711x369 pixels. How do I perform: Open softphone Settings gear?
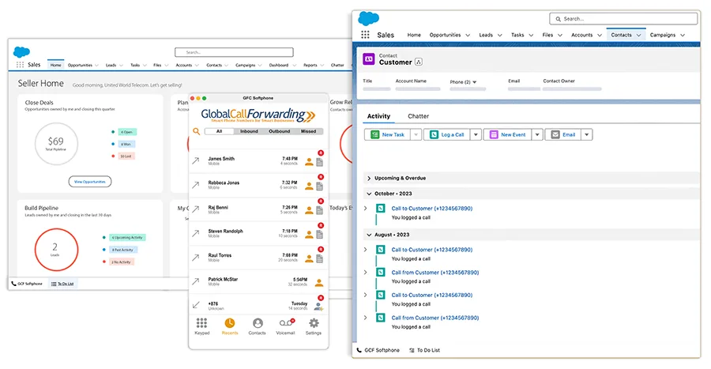(314, 324)
